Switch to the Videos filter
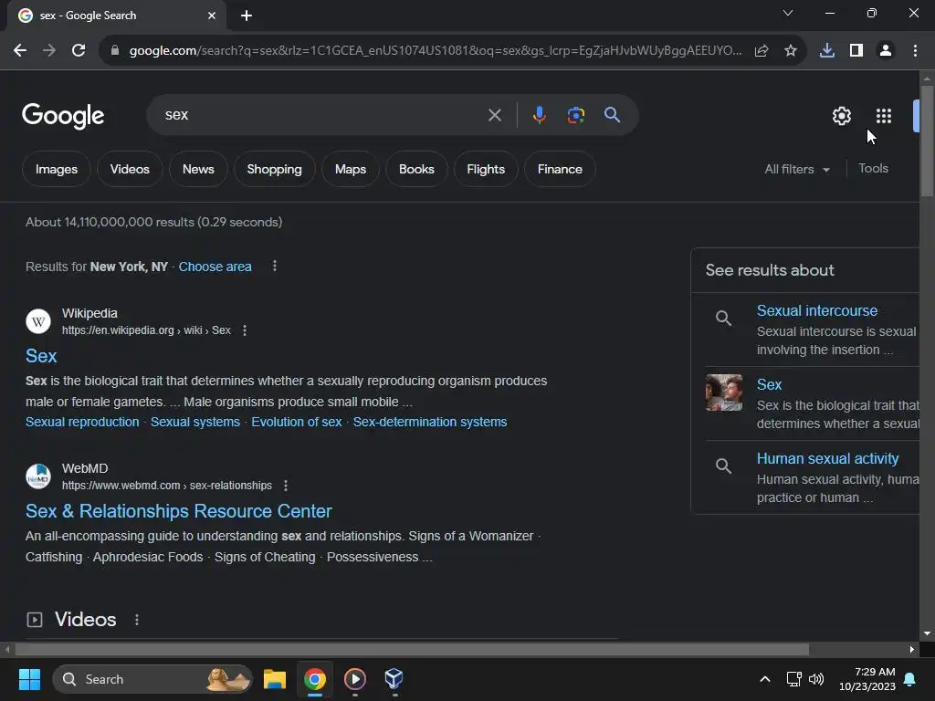This screenshot has height=701, width=935. [130, 169]
